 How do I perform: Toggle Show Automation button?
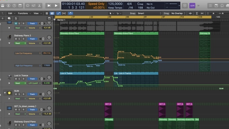[59, 13]
